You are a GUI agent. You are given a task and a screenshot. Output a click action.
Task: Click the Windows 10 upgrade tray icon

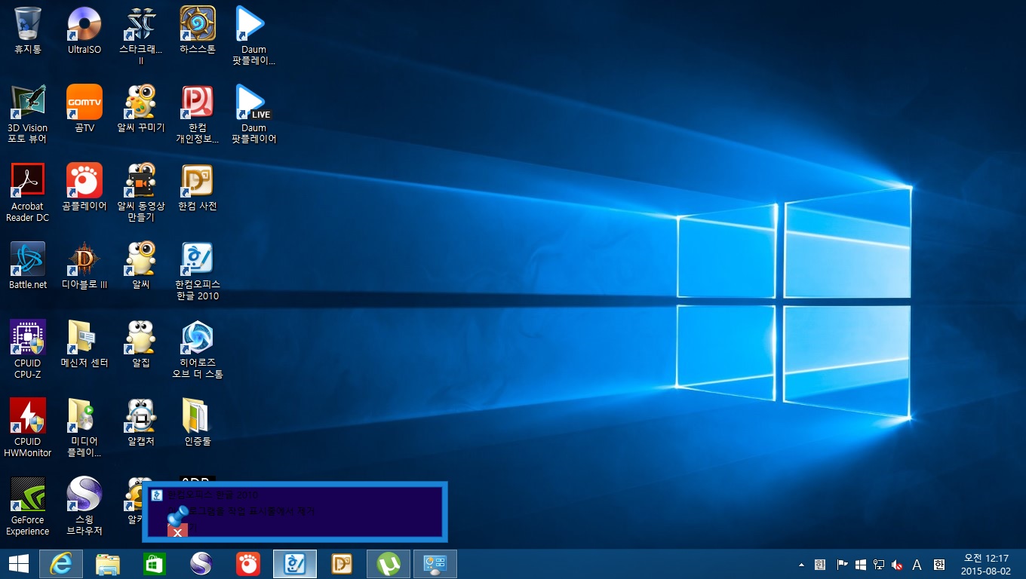(861, 565)
